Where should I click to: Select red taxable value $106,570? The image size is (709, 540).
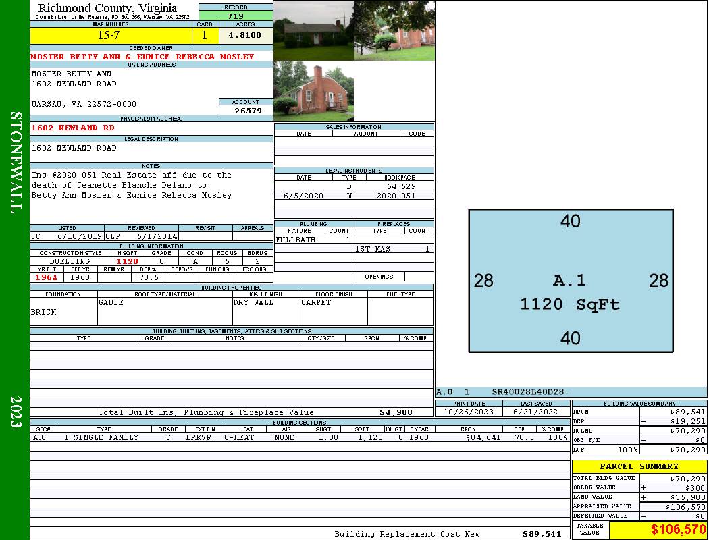[x=678, y=529]
